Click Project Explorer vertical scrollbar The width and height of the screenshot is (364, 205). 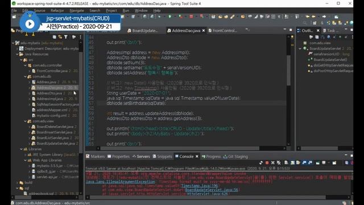click(81, 102)
